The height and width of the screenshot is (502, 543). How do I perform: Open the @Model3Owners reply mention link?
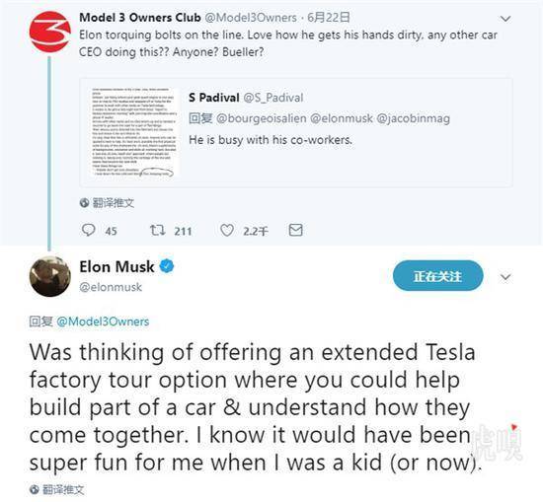pos(103,322)
